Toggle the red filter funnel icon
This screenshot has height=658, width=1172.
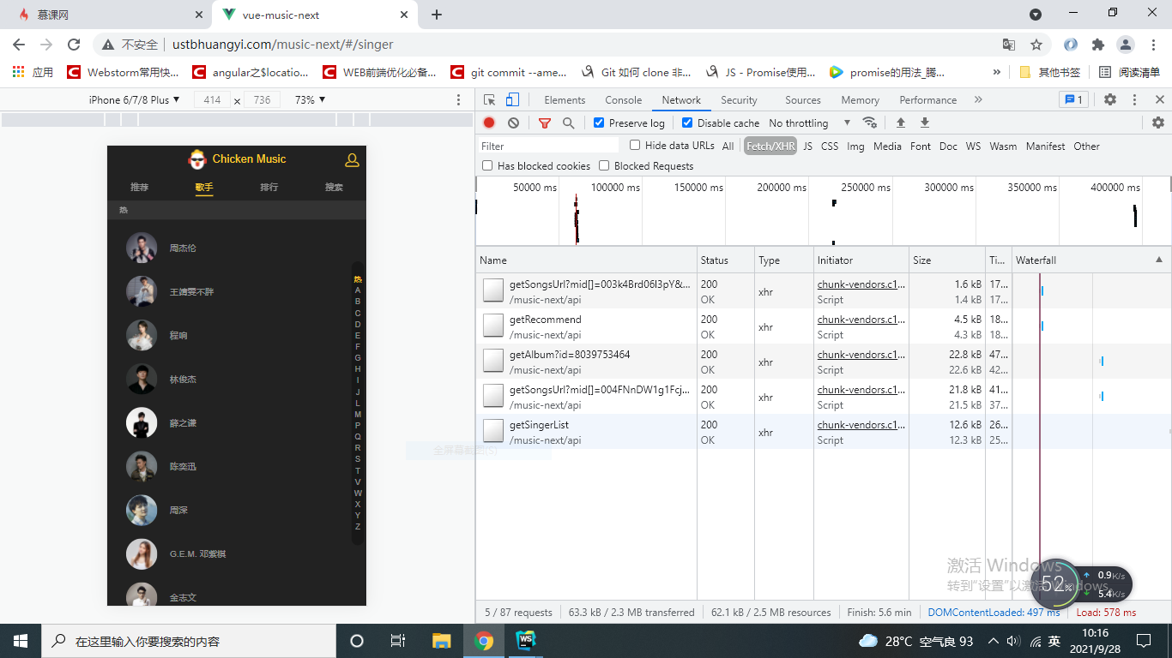[x=544, y=123]
